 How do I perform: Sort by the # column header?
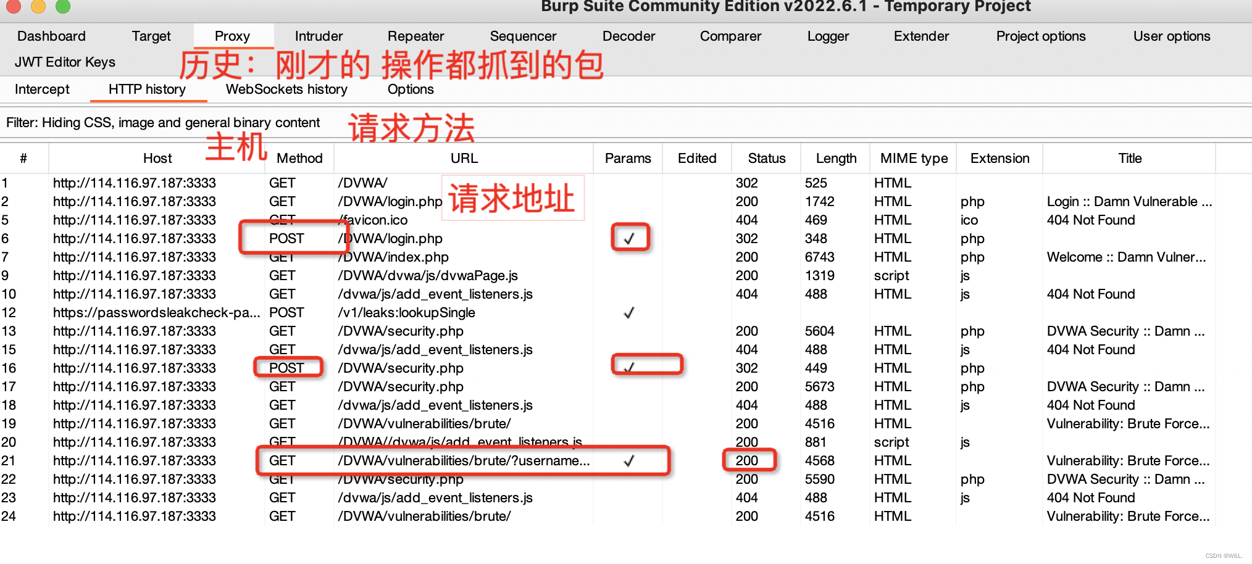pos(23,159)
